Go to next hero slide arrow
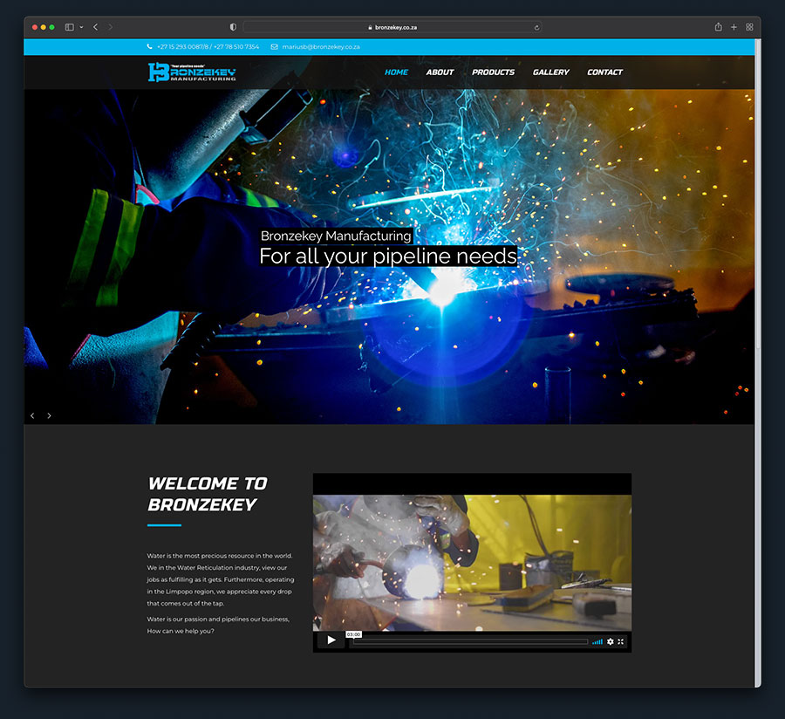Screen dimensions: 785x719 pos(49,415)
